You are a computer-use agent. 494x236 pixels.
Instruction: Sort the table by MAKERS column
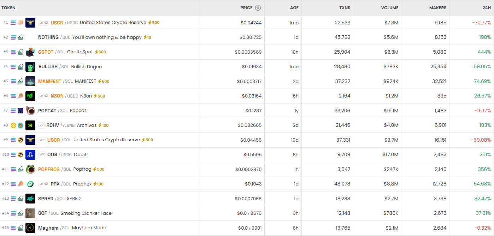click(x=438, y=7)
